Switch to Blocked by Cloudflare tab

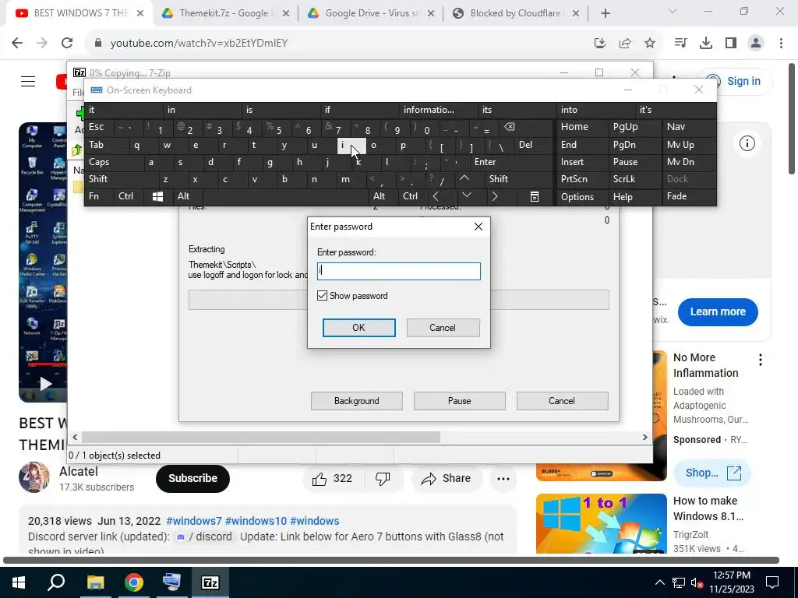tap(516, 13)
